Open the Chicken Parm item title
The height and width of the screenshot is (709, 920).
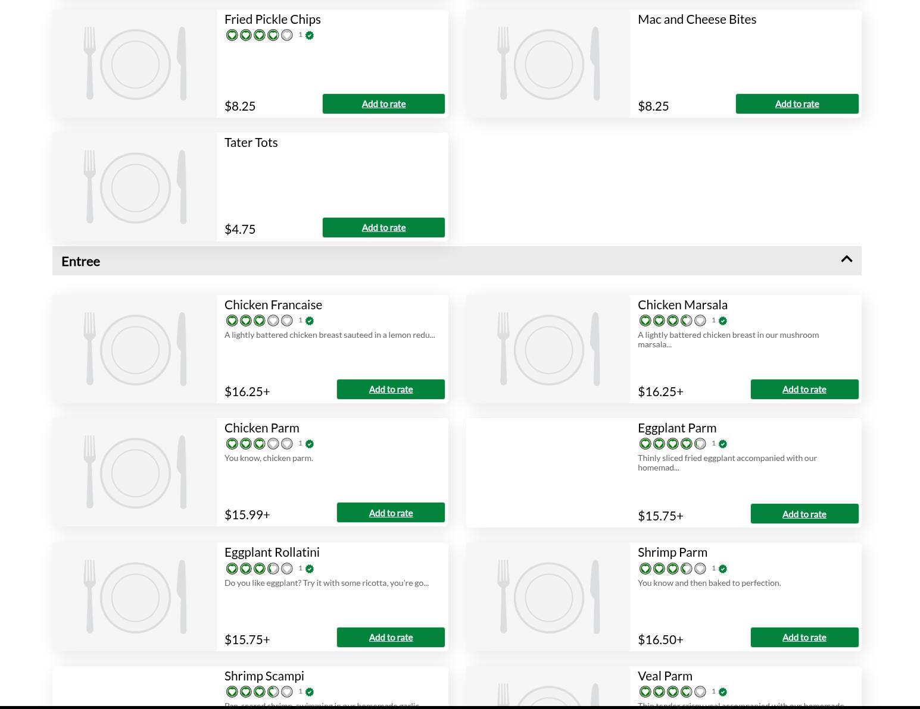262,428
